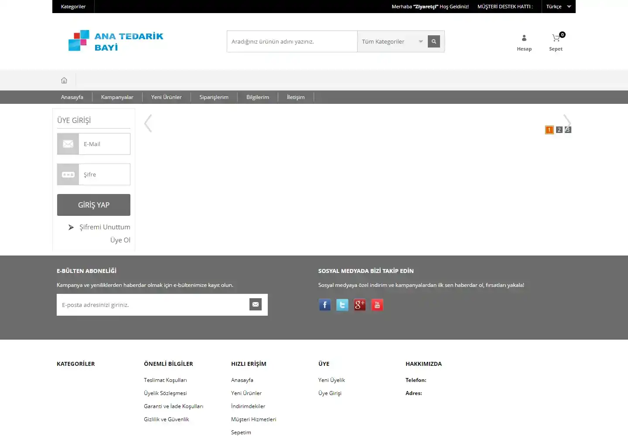Open Gizlilik ve Güvenlik footer link
628x436 pixels.
tap(167, 419)
